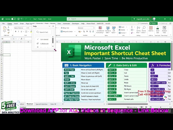The height and width of the screenshot is (130, 173).
Task: Click the account profile picture
Action: pyautogui.click(x=154, y=19)
